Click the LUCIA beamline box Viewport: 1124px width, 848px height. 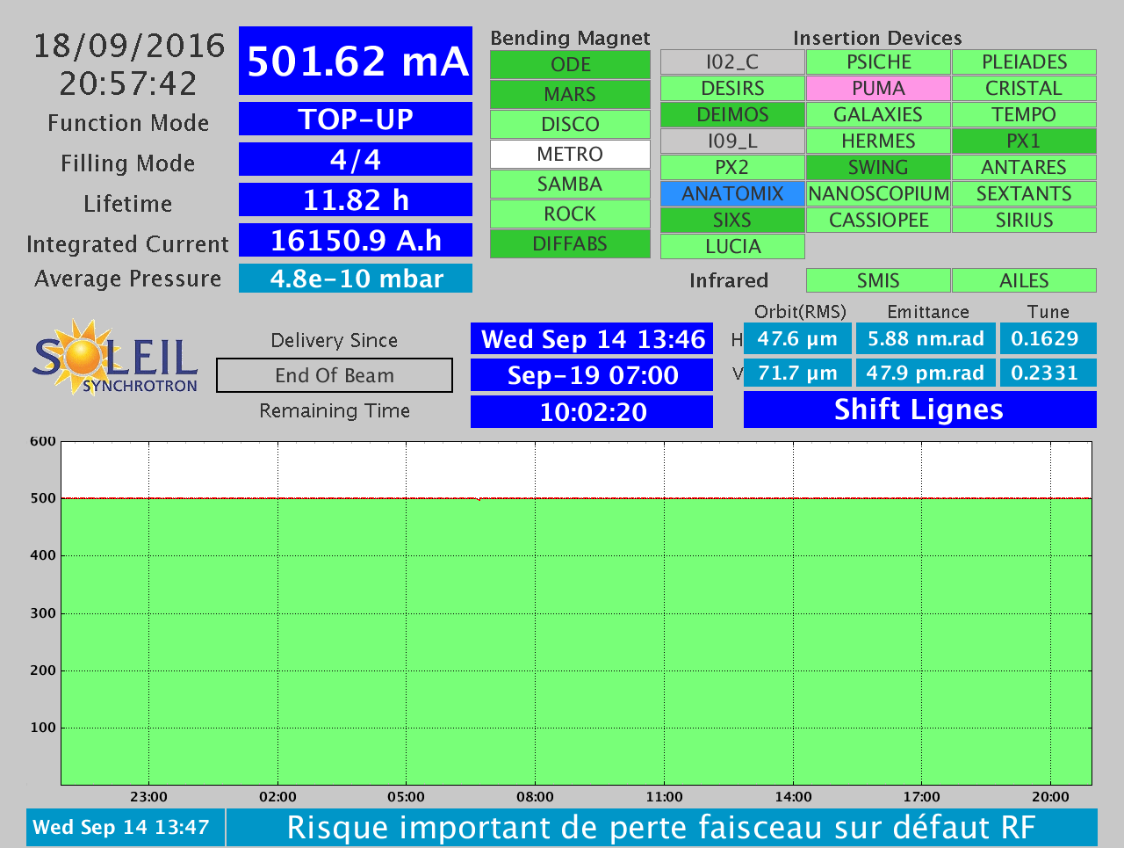(x=732, y=247)
